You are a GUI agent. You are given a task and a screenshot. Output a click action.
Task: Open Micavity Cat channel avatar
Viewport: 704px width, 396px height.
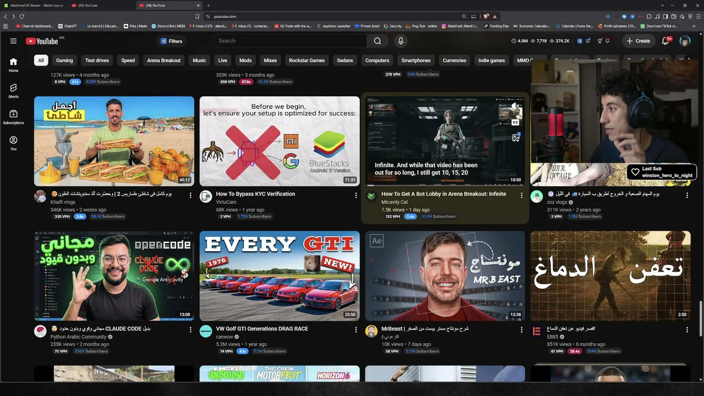click(x=371, y=196)
